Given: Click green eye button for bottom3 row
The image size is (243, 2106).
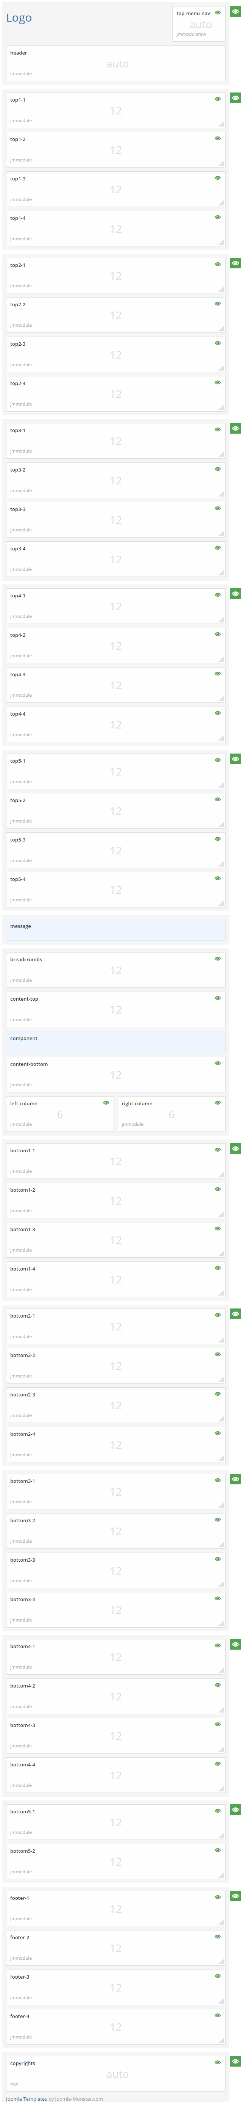Looking at the screenshot, I should pos(235,1479).
